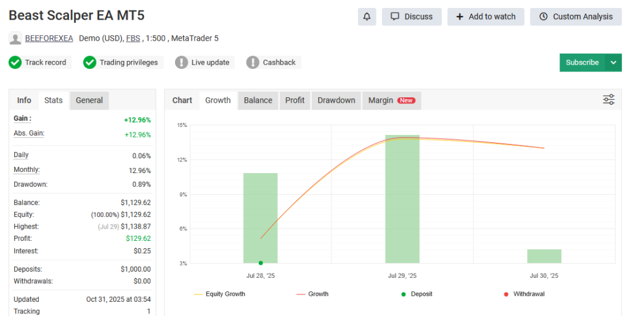Open chart settings sliders icon
Viewport: 631px width, 316px height.
point(608,99)
